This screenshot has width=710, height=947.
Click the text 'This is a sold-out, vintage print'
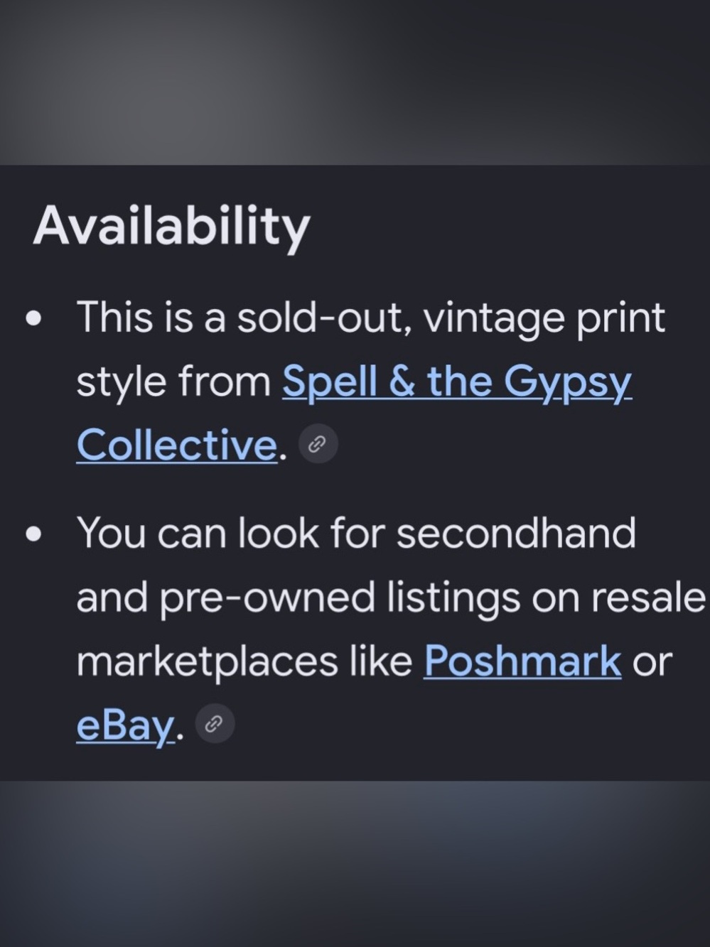point(370,317)
